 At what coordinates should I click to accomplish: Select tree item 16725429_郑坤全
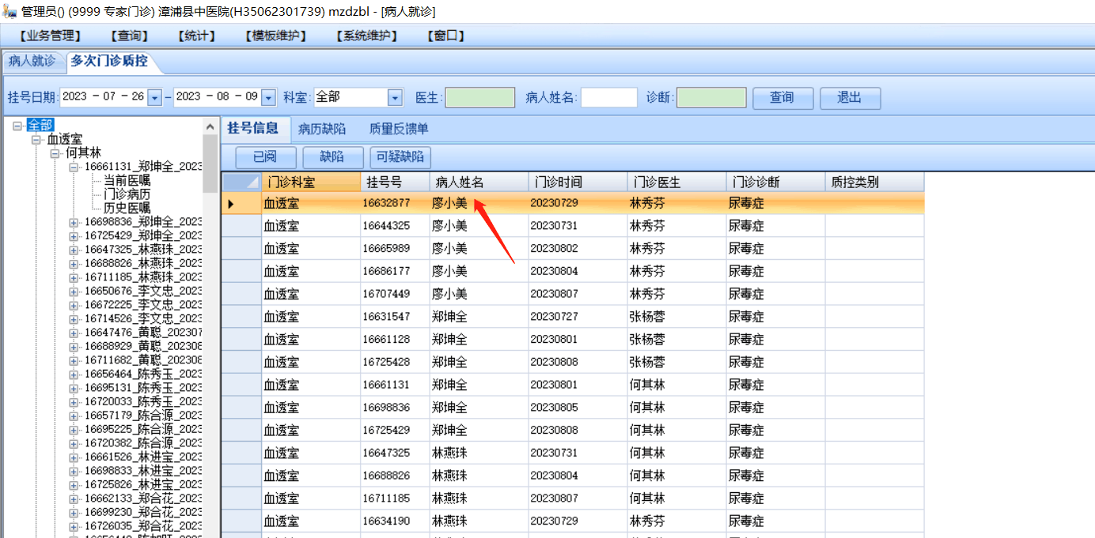143,235
